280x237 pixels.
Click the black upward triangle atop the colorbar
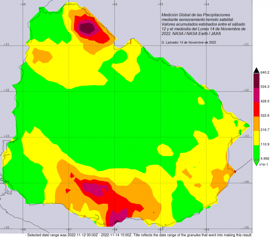coord(256,70)
